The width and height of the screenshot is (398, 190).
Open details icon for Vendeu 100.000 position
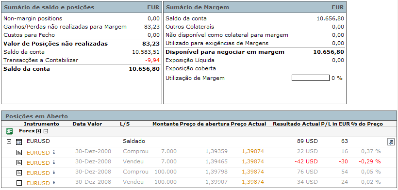[19, 183]
